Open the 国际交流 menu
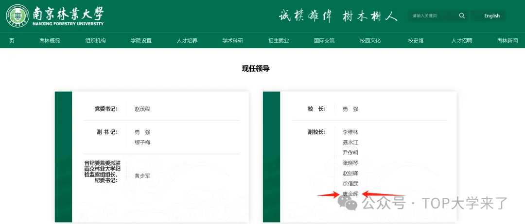Viewport: 525px width, 224px height. pyautogui.click(x=324, y=41)
